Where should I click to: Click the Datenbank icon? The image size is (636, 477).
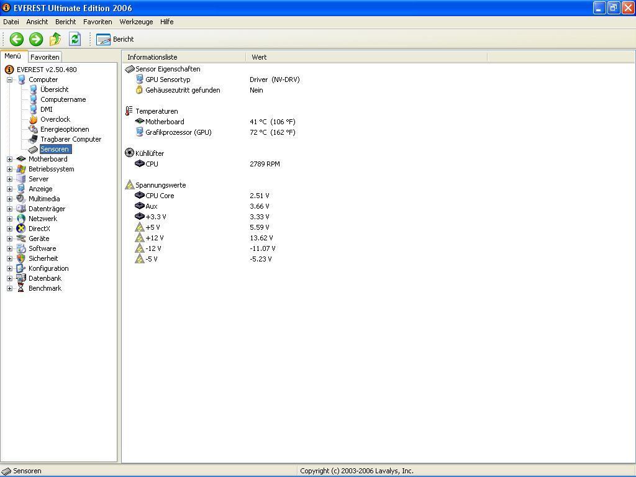click(21, 278)
